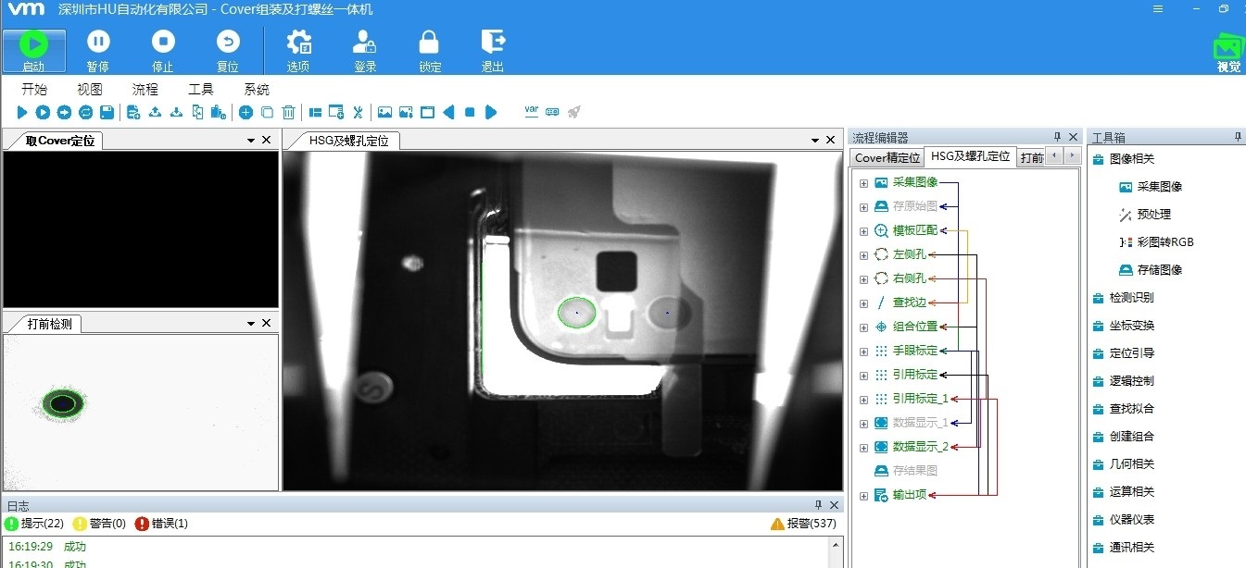The width and height of the screenshot is (1246, 568).
Task: Pin the 流程编辑器 panel
Action: tap(1057, 137)
